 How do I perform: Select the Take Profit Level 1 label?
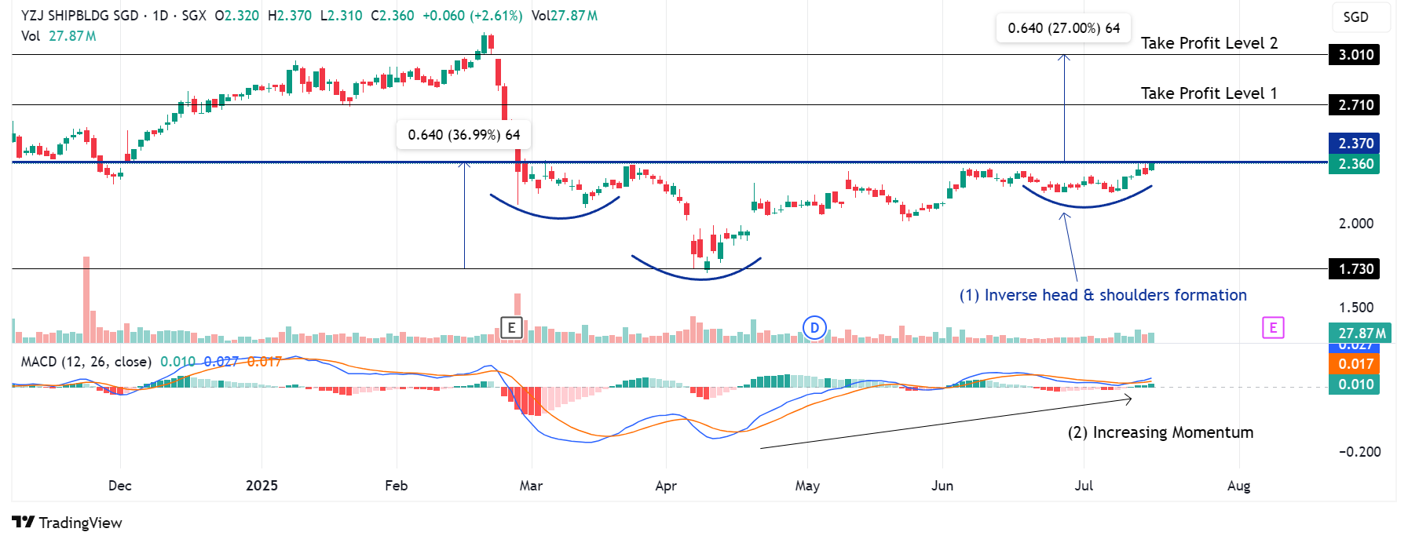tap(1209, 93)
